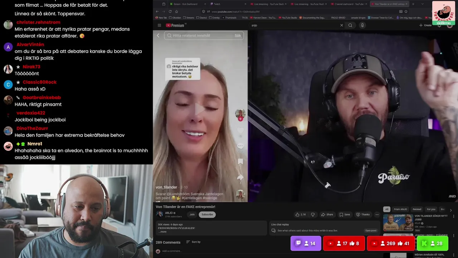This screenshot has width=458, height=258.
Task: Dislike the video
Action: coord(313,215)
